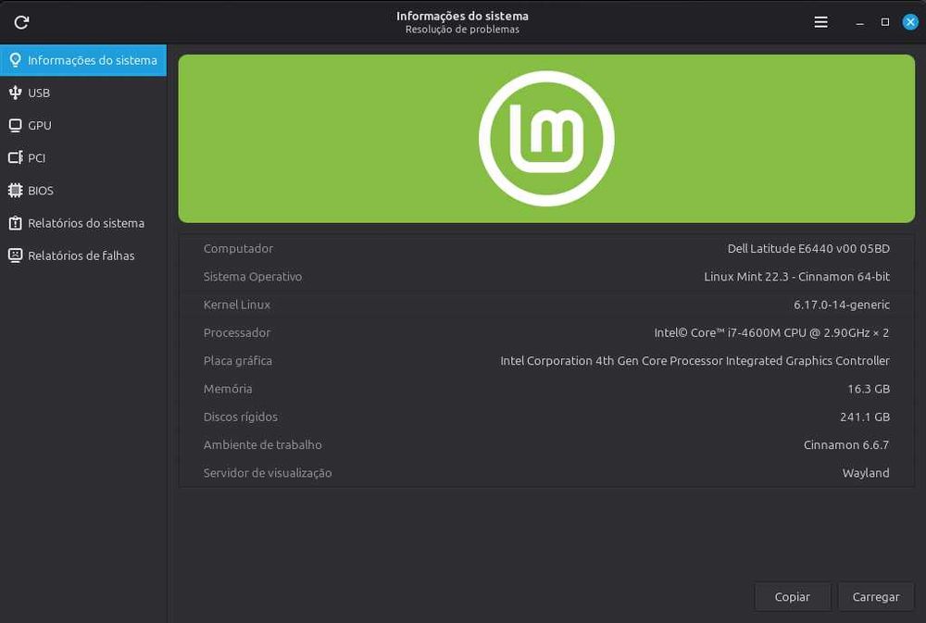Click the sad-face icon for Relatórios de falhas

[x=16, y=255]
